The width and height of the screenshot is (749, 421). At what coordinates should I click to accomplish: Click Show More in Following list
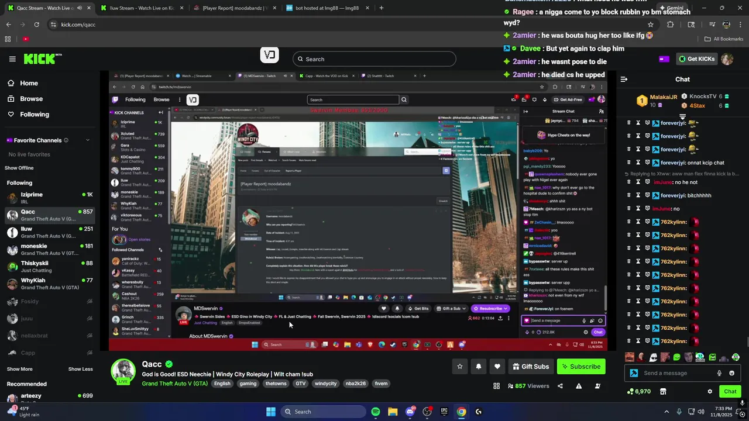[19, 369]
